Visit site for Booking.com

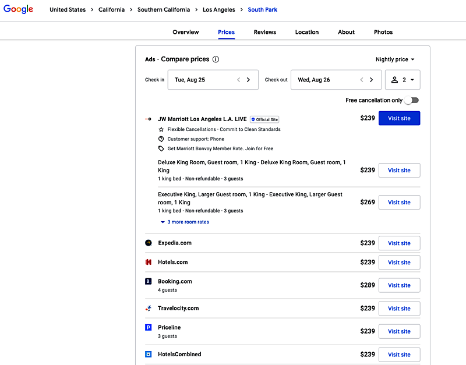pyautogui.click(x=399, y=285)
